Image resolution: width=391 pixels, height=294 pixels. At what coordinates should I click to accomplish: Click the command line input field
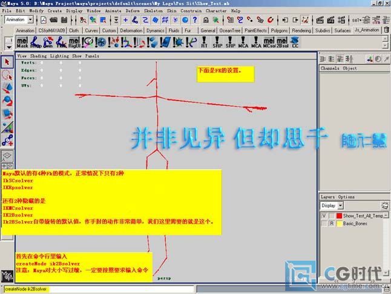click(99, 289)
